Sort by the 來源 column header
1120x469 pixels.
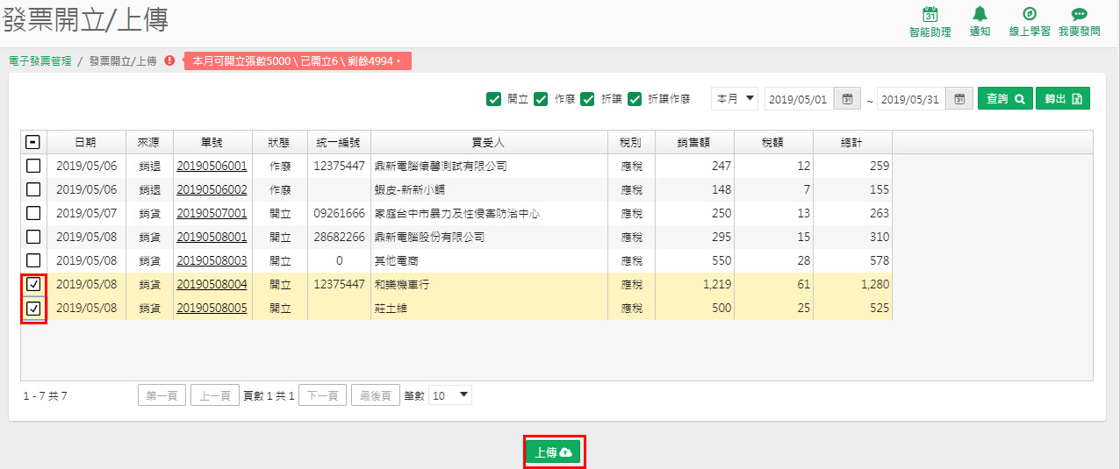pos(149,142)
